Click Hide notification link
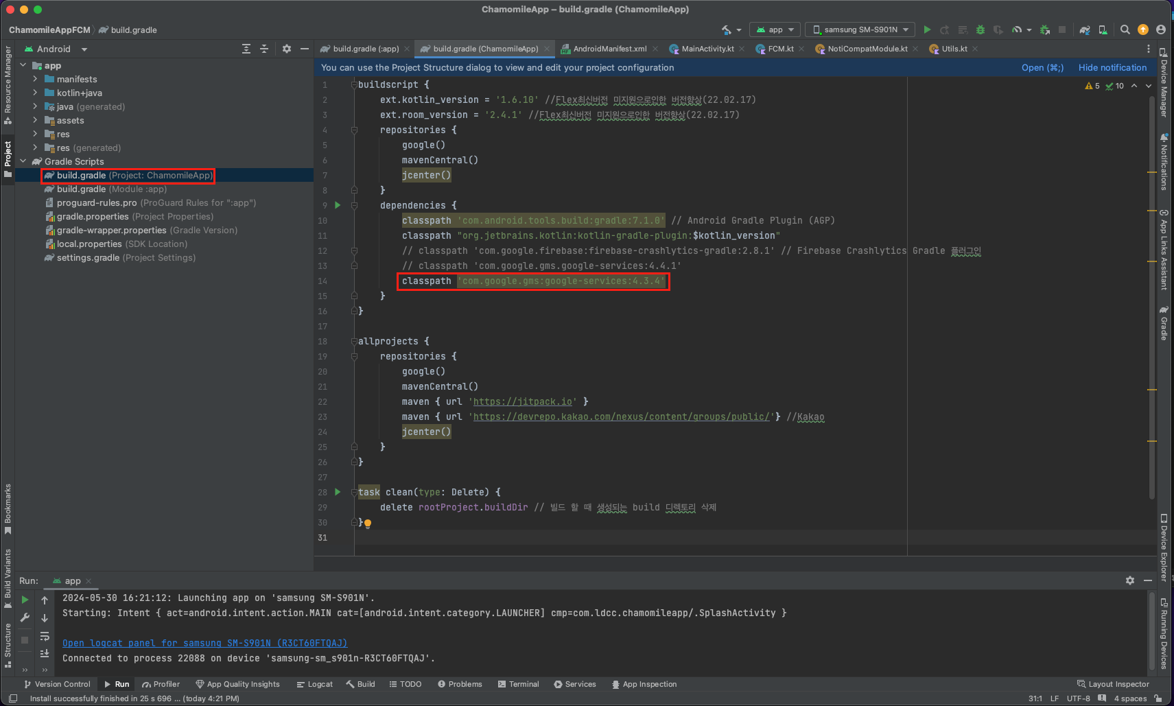1174x706 pixels. tap(1112, 67)
